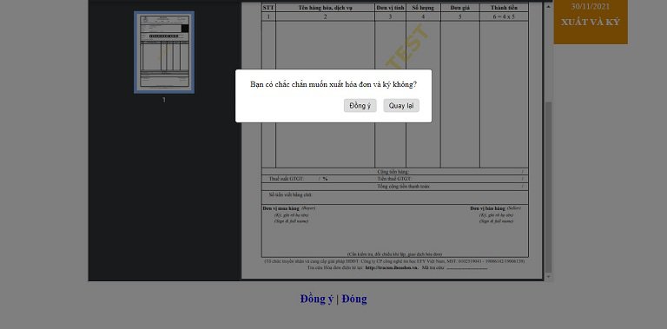Click the Đơn vị tính column header
The width and height of the screenshot is (667, 329).
[x=390, y=8]
